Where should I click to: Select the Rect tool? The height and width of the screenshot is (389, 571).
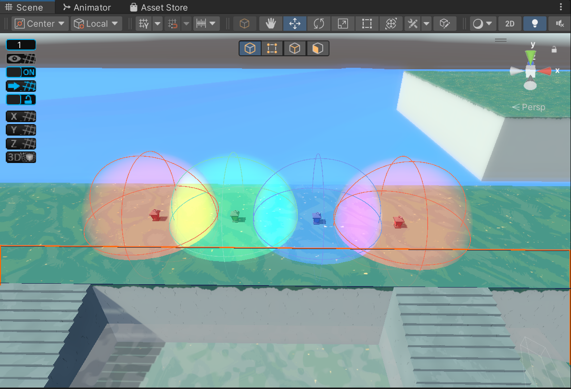click(367, 24)
